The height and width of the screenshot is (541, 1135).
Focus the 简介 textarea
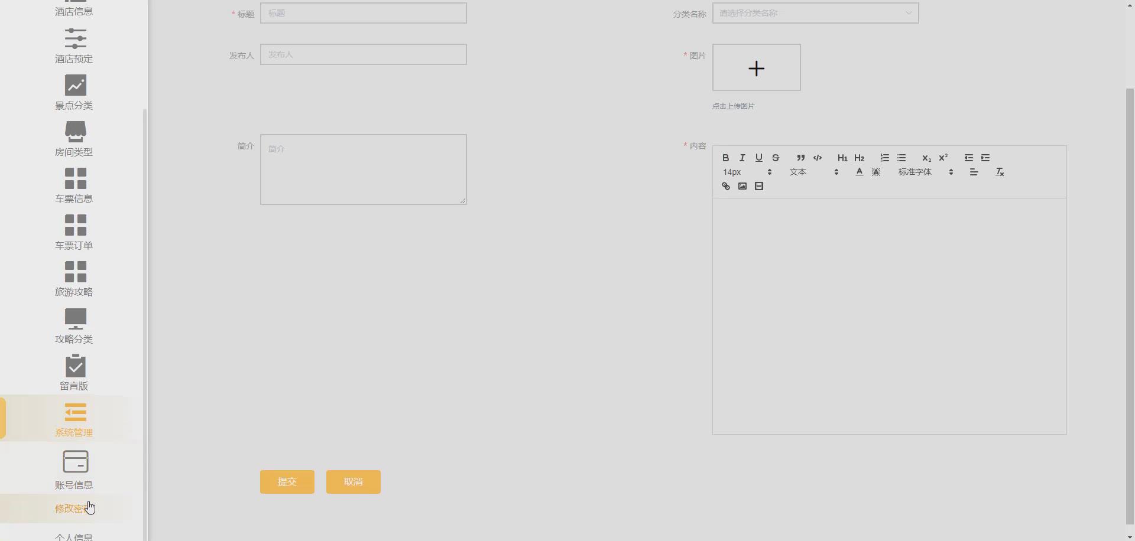coord(363,170)
